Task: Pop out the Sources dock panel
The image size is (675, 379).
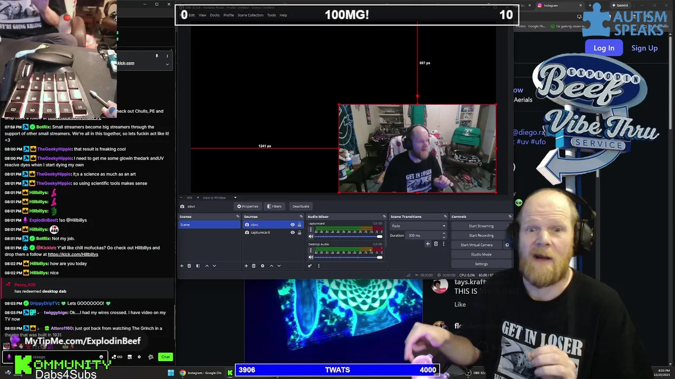Action: point(301,216)
